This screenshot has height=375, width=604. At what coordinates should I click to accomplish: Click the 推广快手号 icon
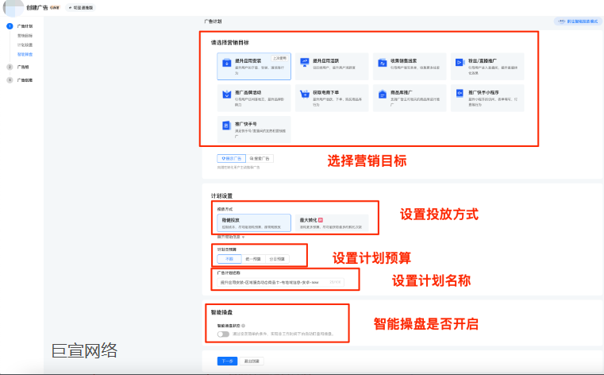(x=227, y=126)
